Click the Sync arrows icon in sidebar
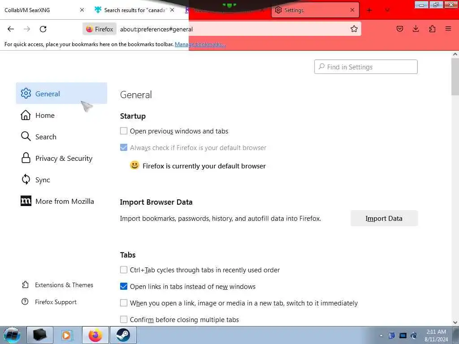The image size is (459, 344). tap(26, 179)
